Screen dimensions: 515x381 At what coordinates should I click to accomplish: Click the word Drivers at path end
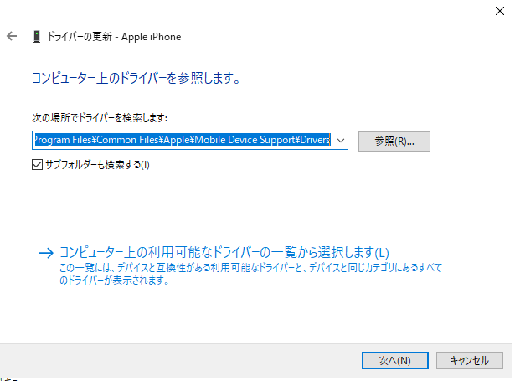pos(315,141)
